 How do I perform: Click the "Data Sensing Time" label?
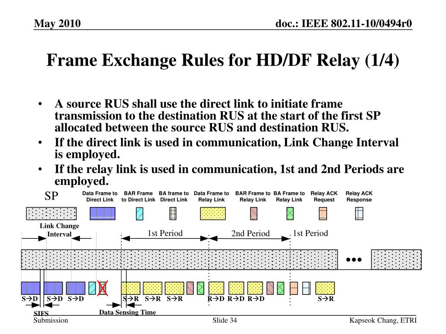[x=128, y=312]
